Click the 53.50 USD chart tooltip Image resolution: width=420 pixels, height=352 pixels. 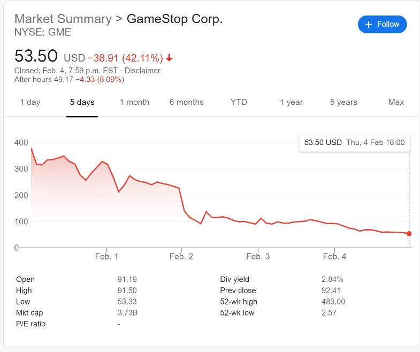[354, 142]
